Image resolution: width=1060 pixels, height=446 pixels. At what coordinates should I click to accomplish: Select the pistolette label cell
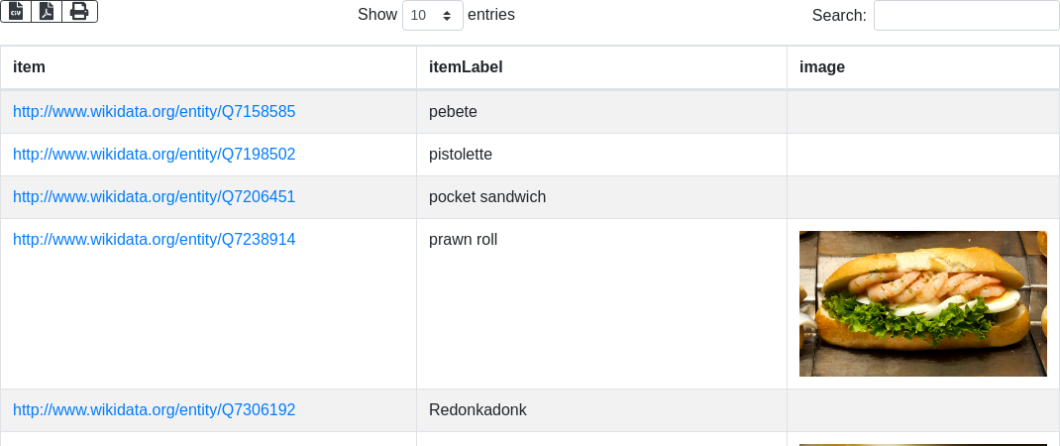click(461, 155)
